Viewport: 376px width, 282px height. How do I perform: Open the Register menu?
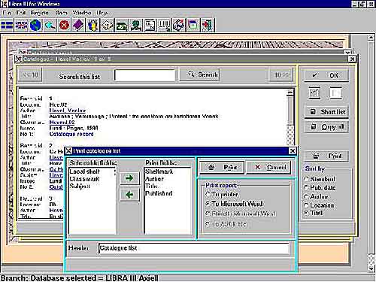pos(40,13)
